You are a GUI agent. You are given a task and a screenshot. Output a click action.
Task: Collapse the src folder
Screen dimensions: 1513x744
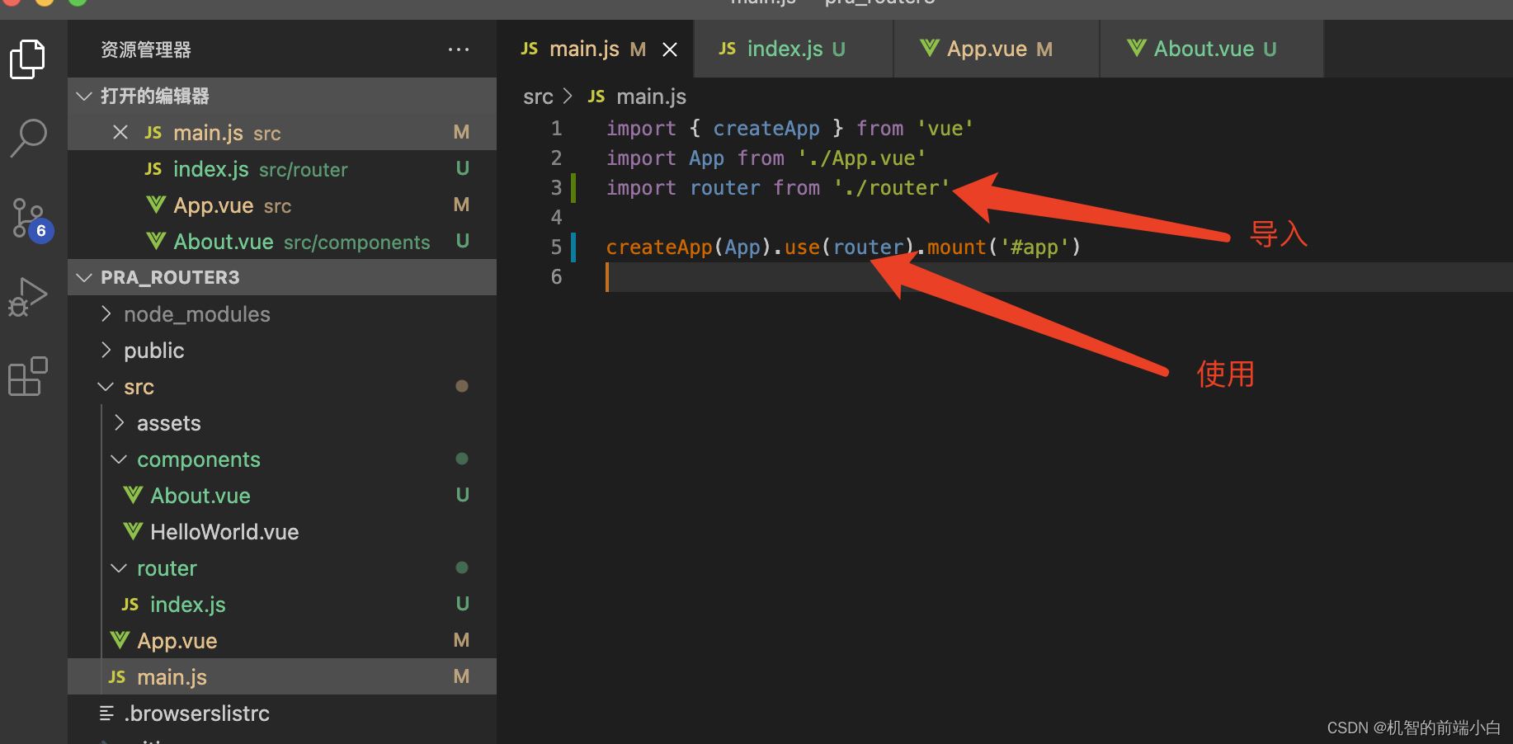pyautogui.click(x=282, y=387)
